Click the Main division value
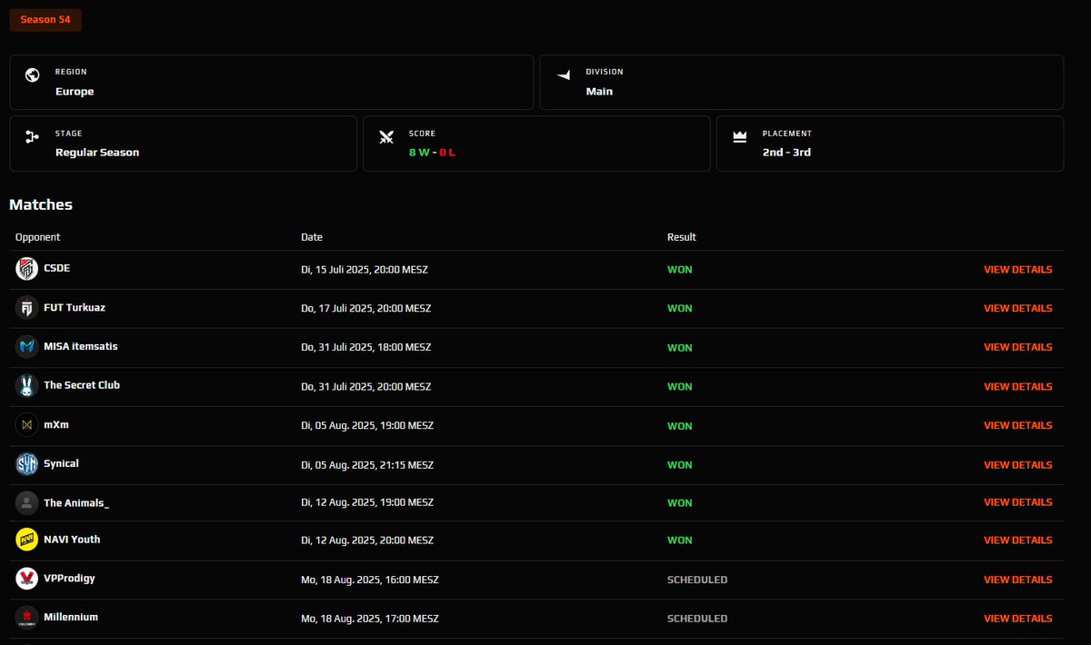1091x645 pixels. 599,92
